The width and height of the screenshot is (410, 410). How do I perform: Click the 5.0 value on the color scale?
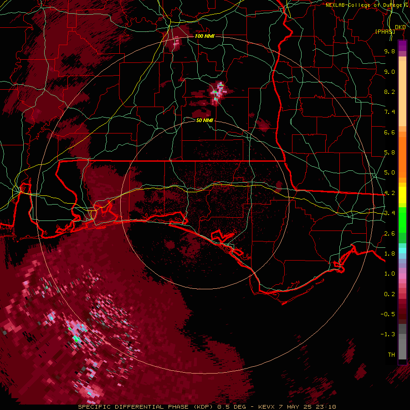389,173
